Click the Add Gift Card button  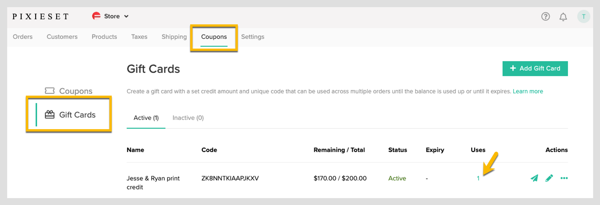[x=535, y=69]
